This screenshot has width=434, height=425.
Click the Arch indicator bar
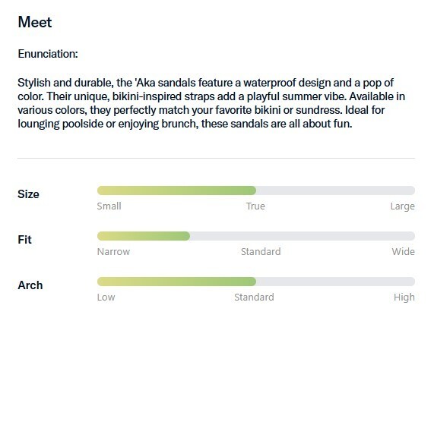point(256,282)
